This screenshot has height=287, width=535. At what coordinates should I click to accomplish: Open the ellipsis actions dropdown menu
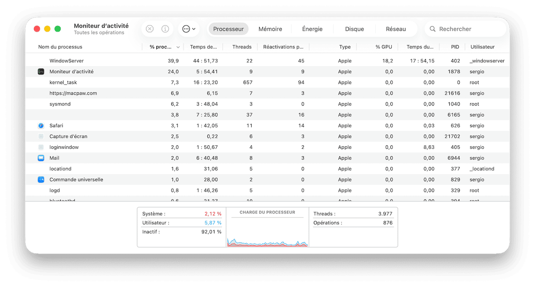pos(189,29)
